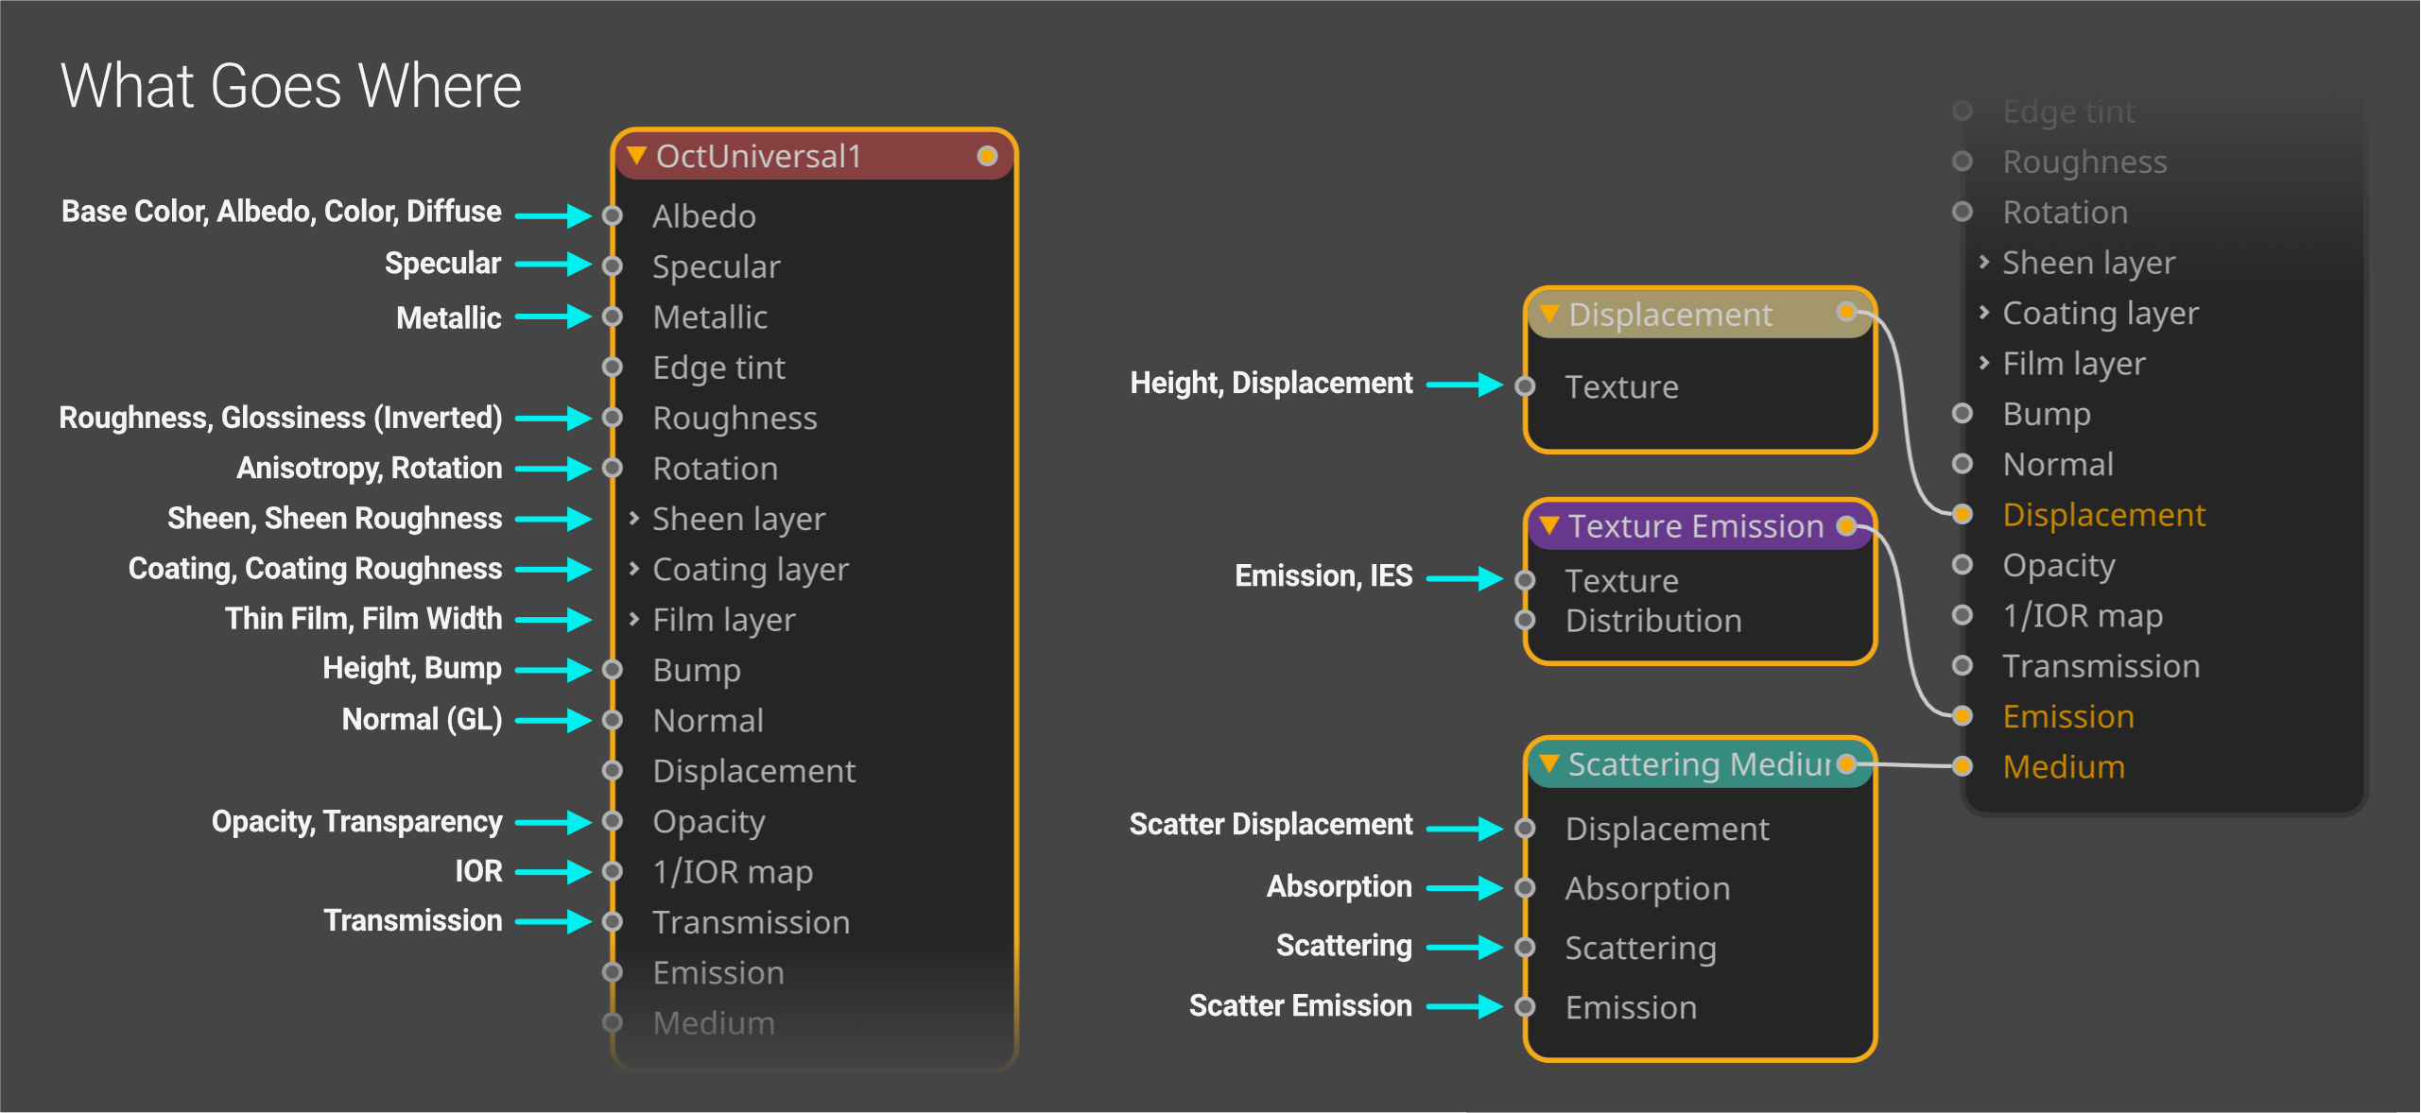Click the connected orange Medium pin on right
Image resolution: width=2421 pixels, height=1113 pixels.
[1963, 766]
